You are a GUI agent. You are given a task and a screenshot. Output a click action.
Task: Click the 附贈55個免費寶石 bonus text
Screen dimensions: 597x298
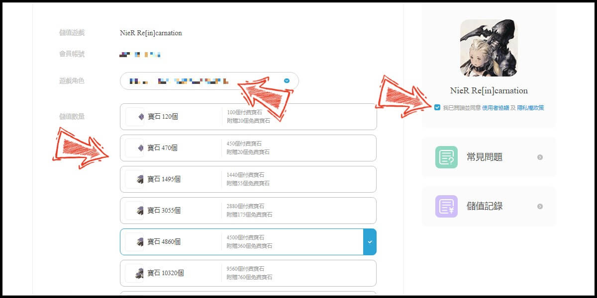[248, 183]
